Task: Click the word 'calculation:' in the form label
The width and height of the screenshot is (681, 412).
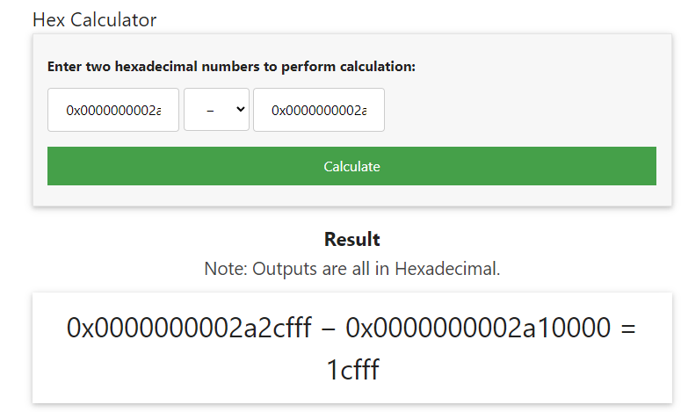Action: (x=379, y=66)
